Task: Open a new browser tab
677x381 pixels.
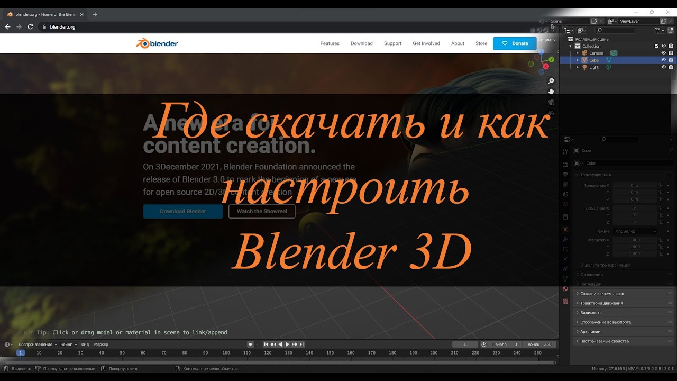Action: coord(95,14)
